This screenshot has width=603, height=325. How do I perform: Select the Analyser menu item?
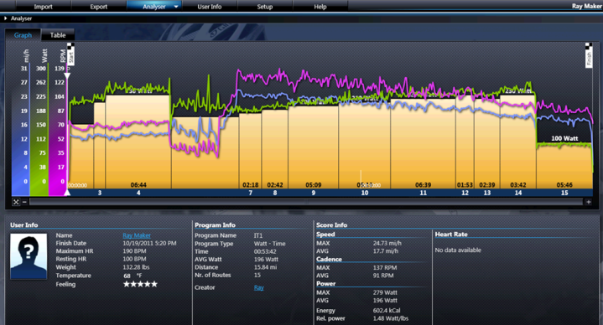tap(153, 7)
